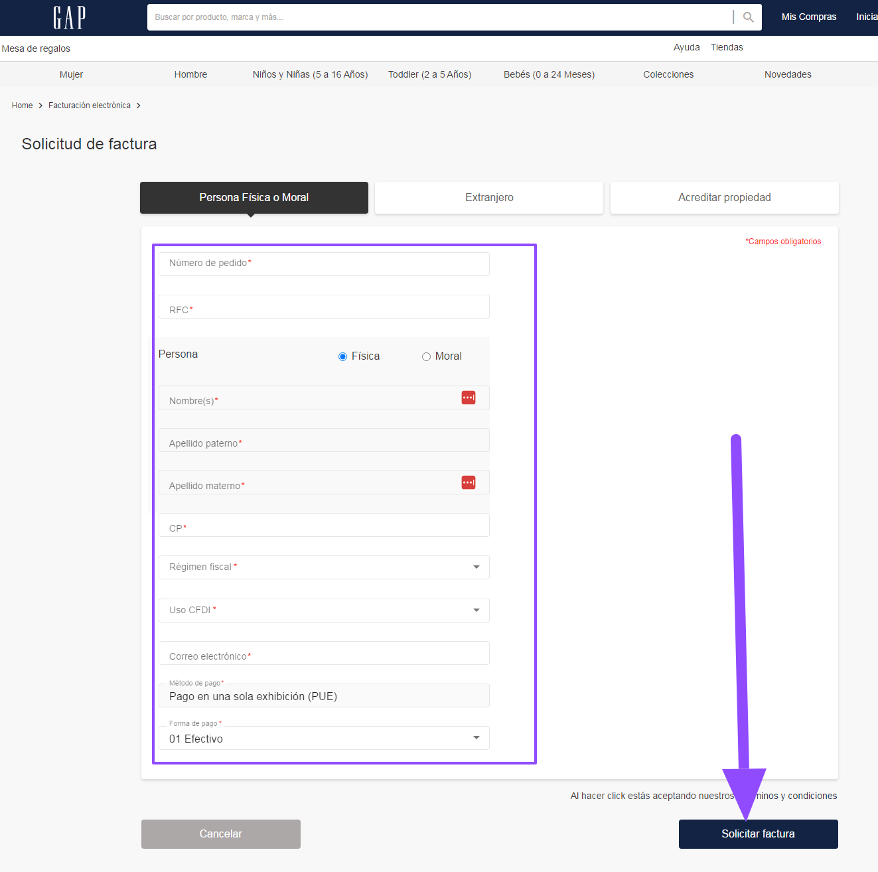Open the Uso CFDI dropdown

324,611
